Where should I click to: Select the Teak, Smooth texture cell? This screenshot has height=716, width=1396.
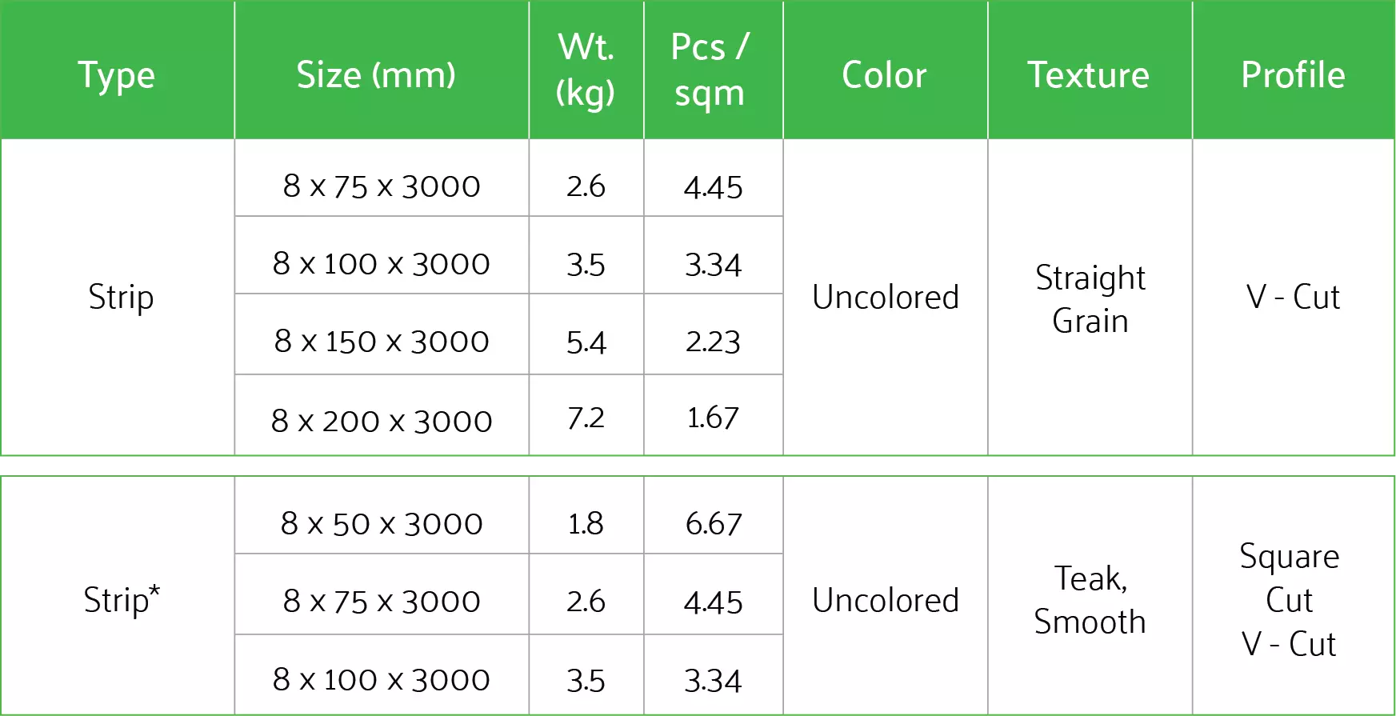pos(1090,600)
